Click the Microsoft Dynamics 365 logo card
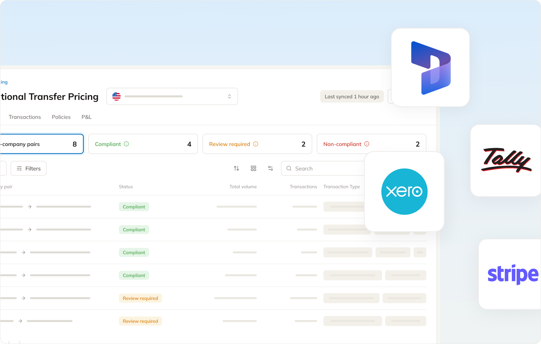The height and width of the screenshot is (344, 541). (x=430, y=68)
